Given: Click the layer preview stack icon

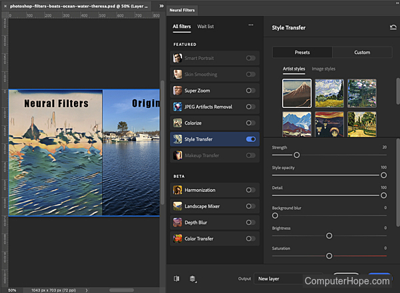Looking at the screenshot, I should pyautogui.click(x=193, y=279).
